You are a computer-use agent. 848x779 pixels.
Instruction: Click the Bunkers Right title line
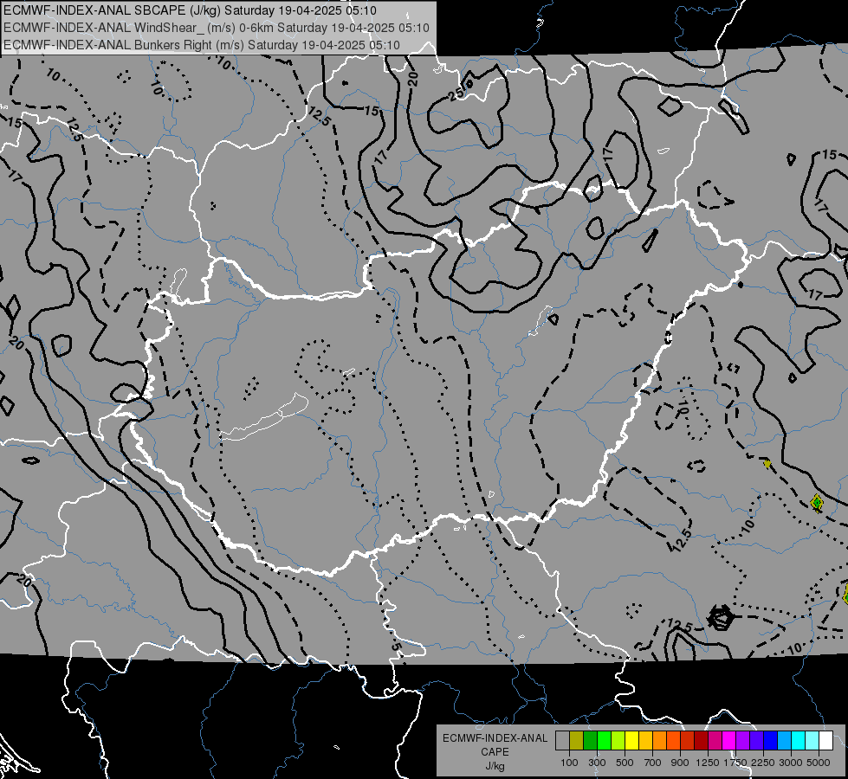point(202,45)
